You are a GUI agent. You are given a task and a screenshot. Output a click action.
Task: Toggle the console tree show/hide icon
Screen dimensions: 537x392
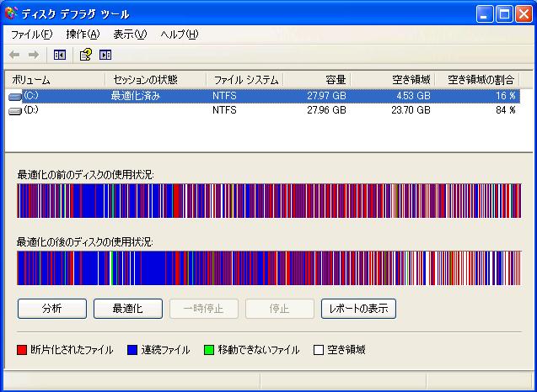click(x=60, y=55)
